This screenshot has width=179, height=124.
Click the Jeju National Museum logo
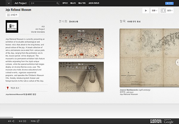pos(12,26)
